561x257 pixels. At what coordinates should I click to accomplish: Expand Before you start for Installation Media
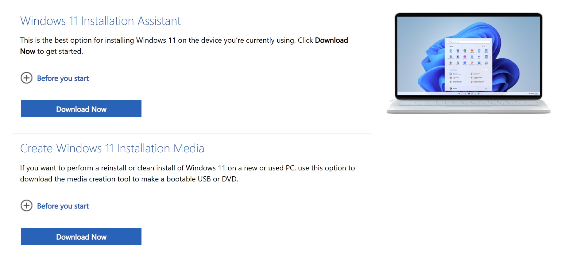click(x=63, y=206)
